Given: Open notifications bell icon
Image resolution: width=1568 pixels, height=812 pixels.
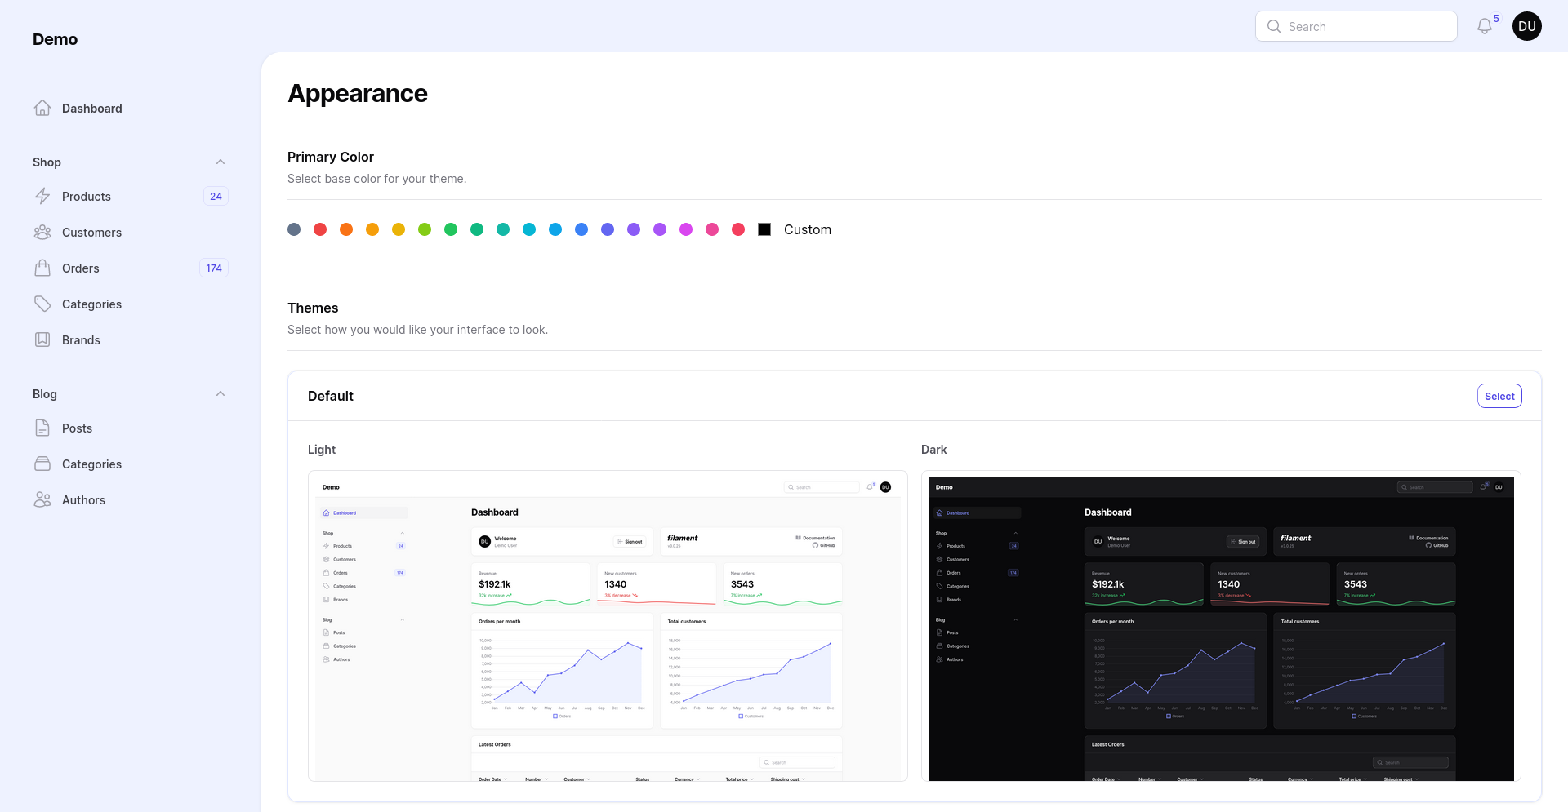Looking at the screenshot, I should 1485,27.
